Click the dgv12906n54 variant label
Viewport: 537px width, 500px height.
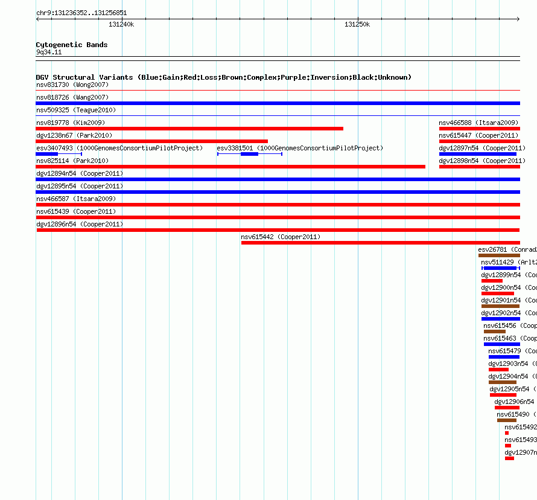(514, 402)
